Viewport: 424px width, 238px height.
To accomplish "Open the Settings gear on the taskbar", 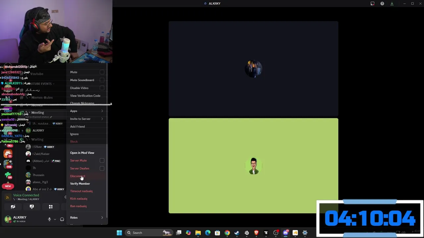I will coord(305,233).
